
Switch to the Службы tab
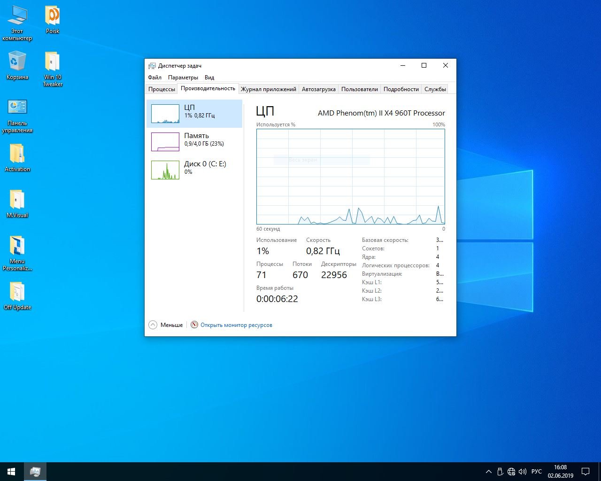(x=435, y=89)
